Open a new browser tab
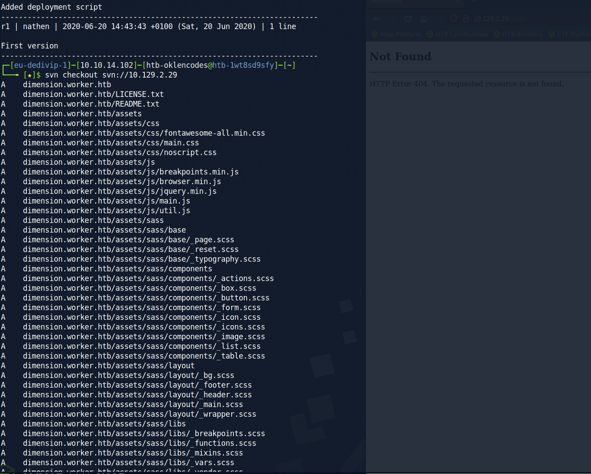Viewport: 591px width, 474px height. pos(473,2)
